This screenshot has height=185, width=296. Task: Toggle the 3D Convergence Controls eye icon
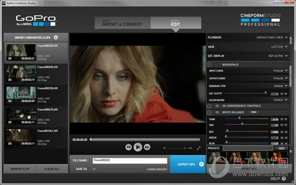click(x=217, y=106)
